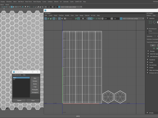Toggle highlighted wireframe-on-shaded icon in viewport toolbar

pos(12,7)
